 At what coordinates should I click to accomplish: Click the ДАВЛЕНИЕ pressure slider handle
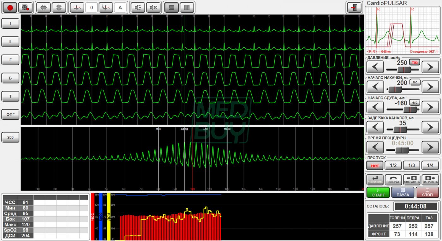(404, 69)
